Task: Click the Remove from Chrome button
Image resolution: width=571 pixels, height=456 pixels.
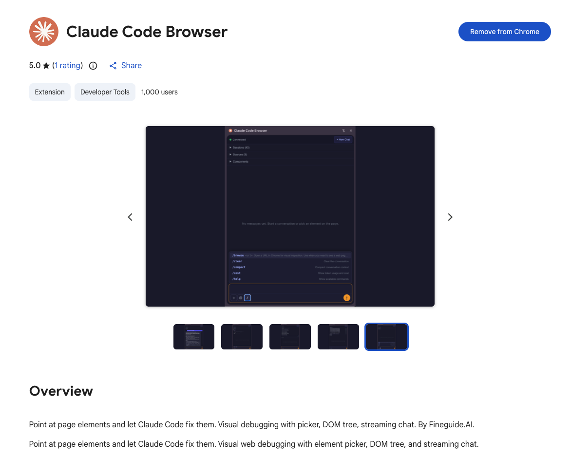Action: tap(504, 32)
